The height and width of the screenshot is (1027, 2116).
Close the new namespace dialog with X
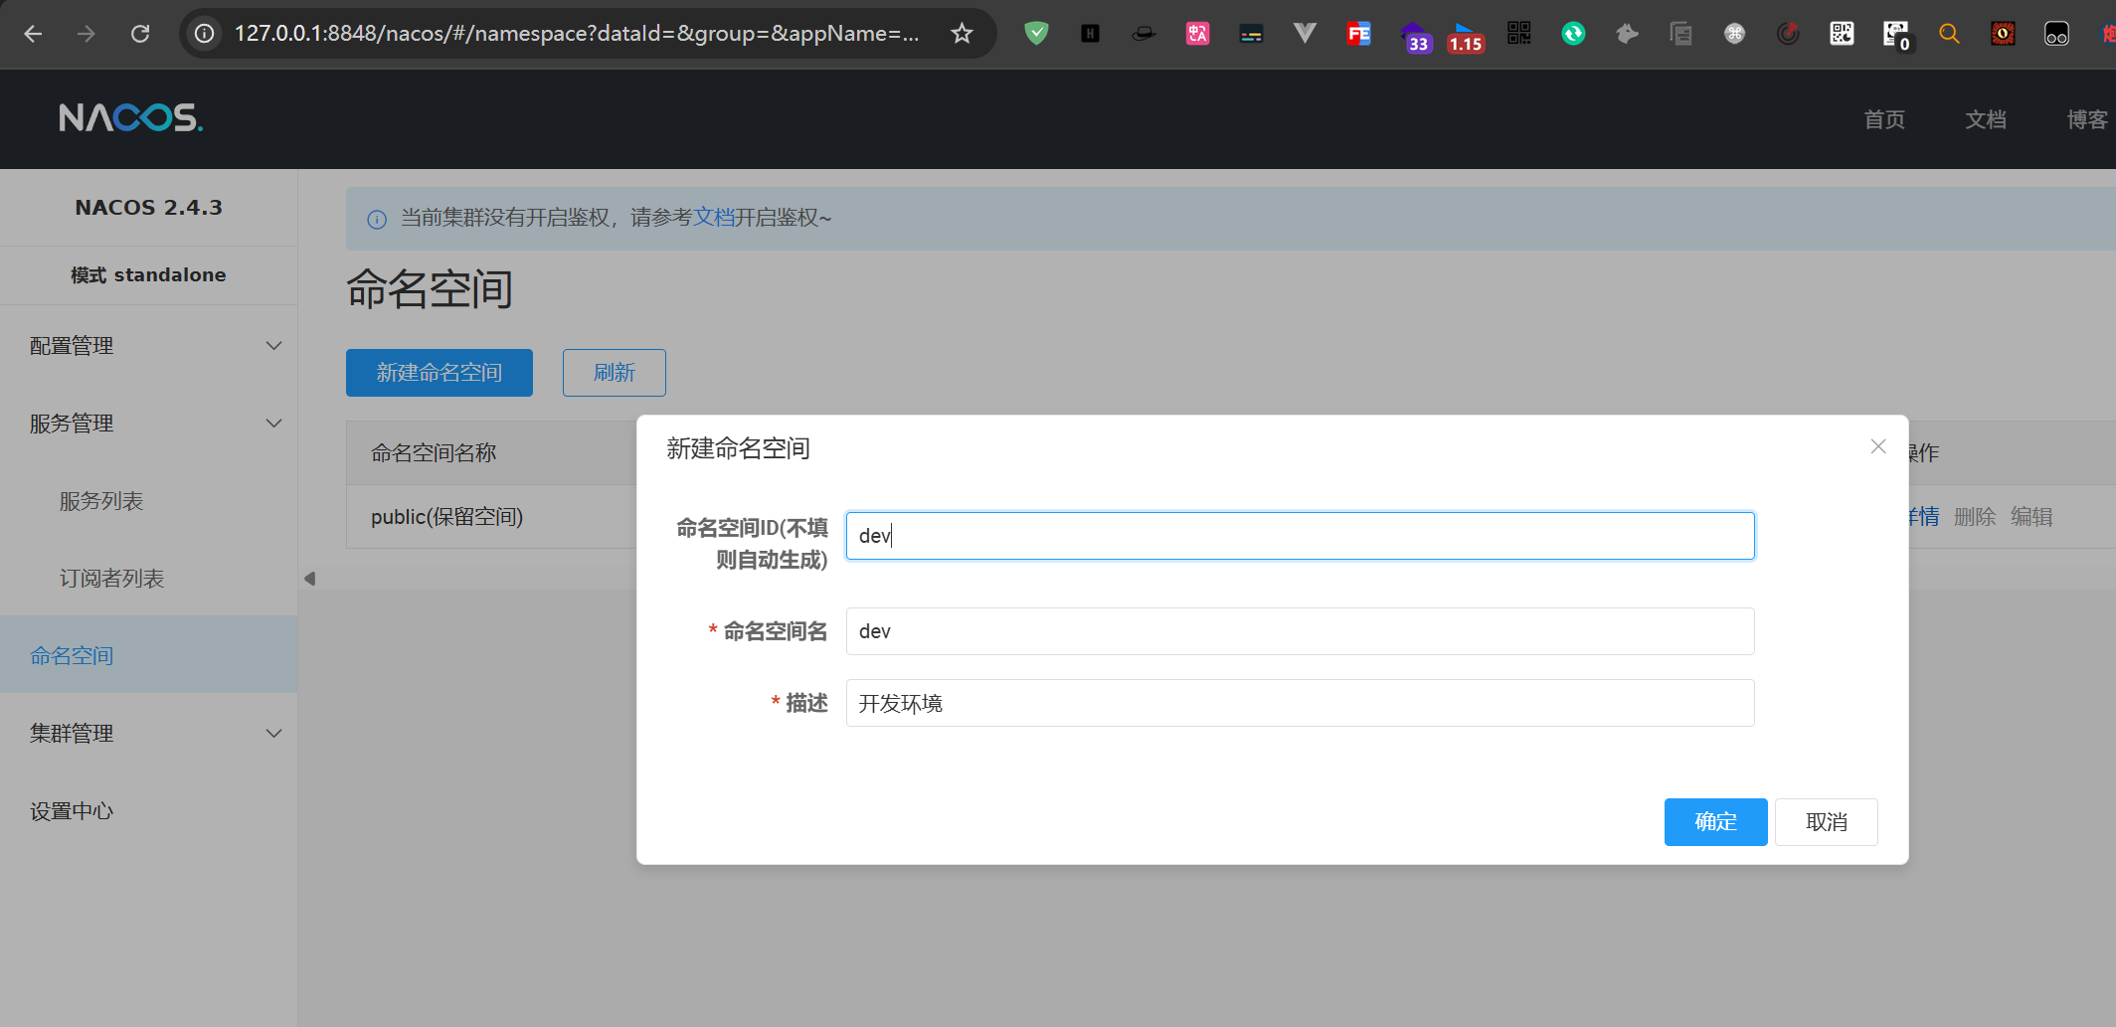pos(1877,446)
